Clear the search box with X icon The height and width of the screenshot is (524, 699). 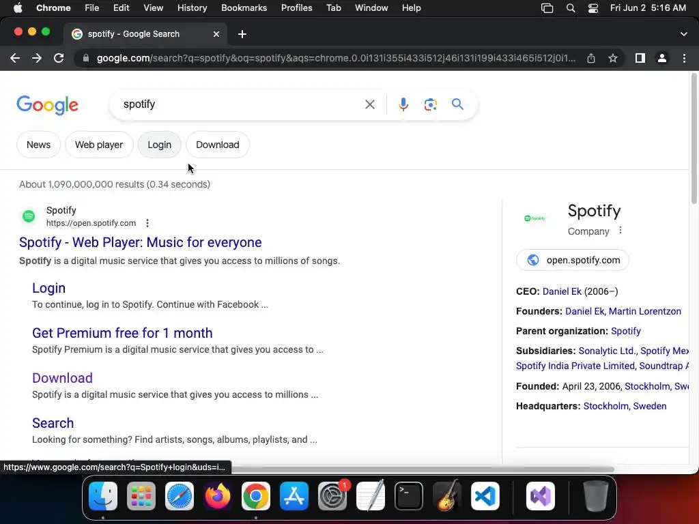point(369,104)
